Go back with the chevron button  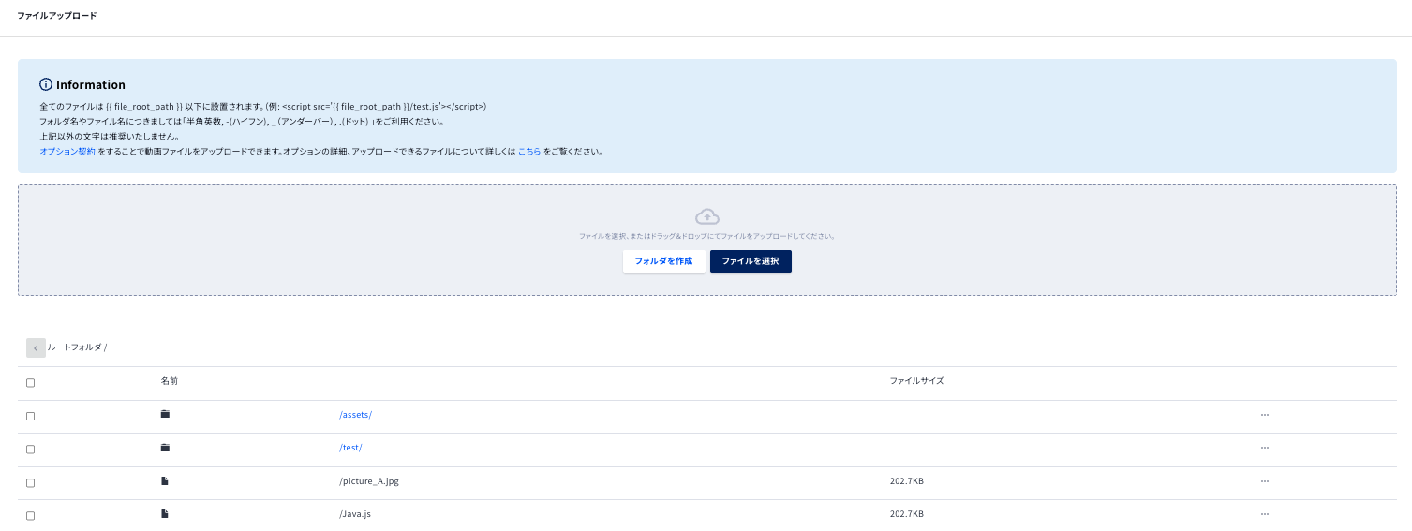(x=36, y=347)
